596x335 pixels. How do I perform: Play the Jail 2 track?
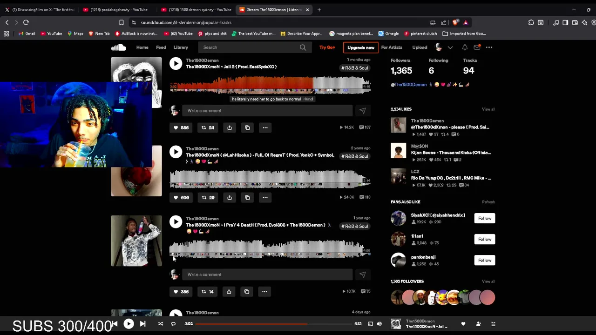[x=176, y=64]
